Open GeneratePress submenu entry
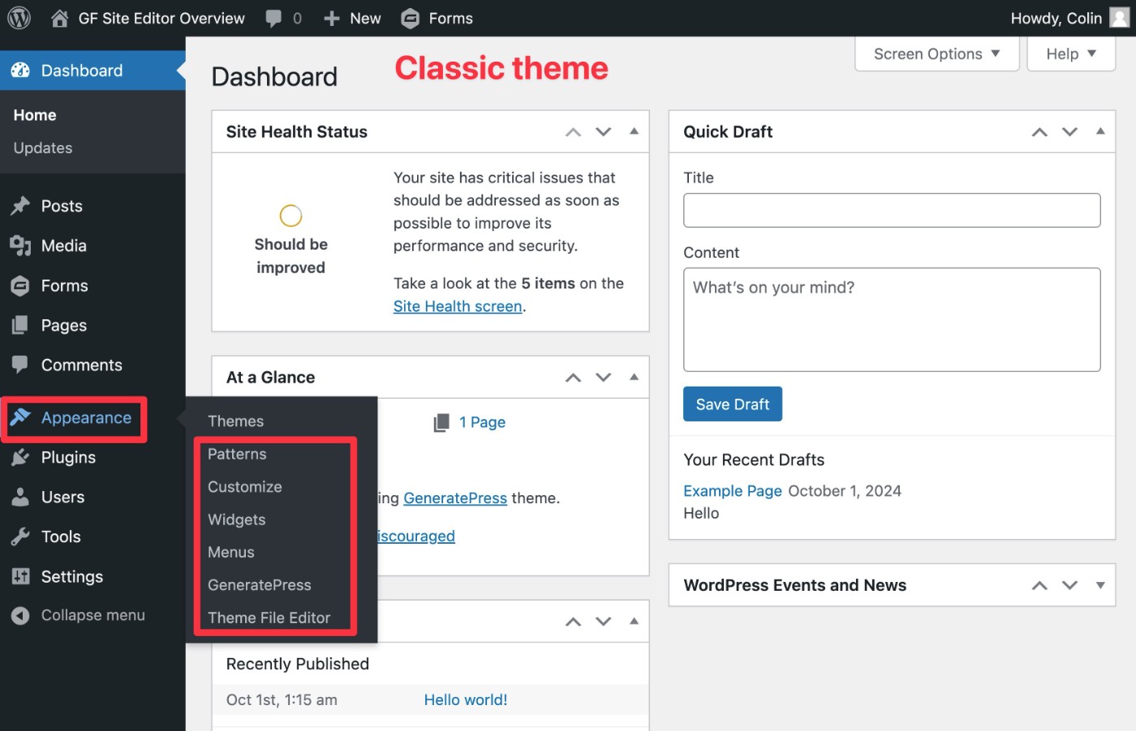 pyautogui.click(x=260, y=585)
